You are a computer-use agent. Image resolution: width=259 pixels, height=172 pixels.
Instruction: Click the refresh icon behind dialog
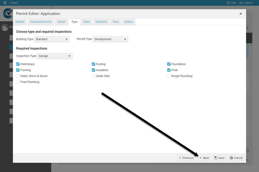pos(247,151)
